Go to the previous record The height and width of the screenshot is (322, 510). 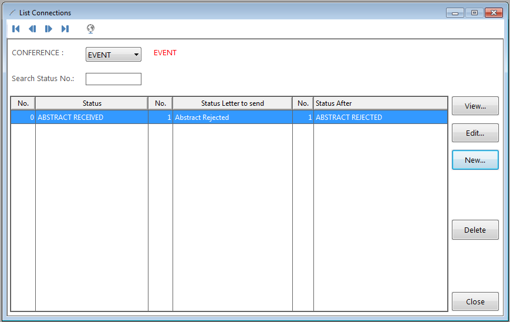click(32, 29)
